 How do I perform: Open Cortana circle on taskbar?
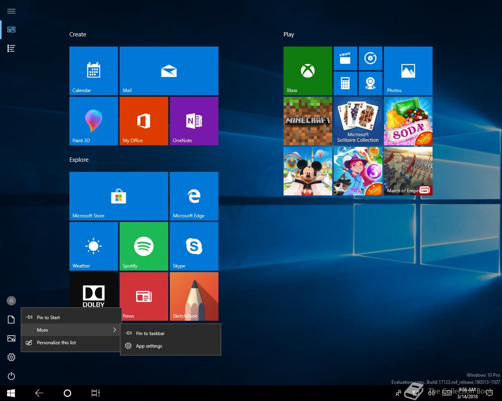point(67,393)
